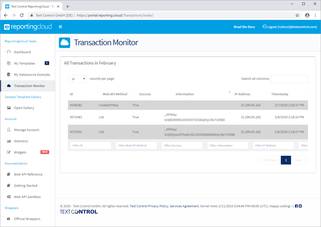Focus the Filter Information field
Viewport: 321px width, 227px height.
[228, 145]
